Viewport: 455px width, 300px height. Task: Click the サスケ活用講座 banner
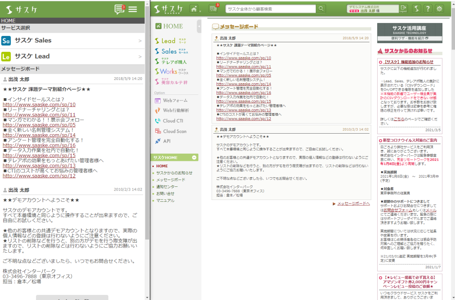pyautogui.click(x=409, y=33)
